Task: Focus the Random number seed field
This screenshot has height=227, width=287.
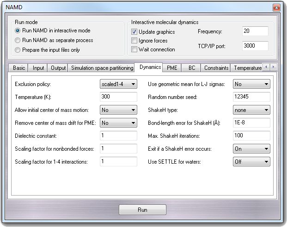Action: (x=251, y=97)
